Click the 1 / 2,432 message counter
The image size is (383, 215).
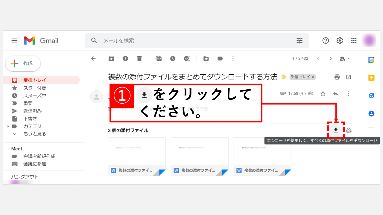pos(300,59)
